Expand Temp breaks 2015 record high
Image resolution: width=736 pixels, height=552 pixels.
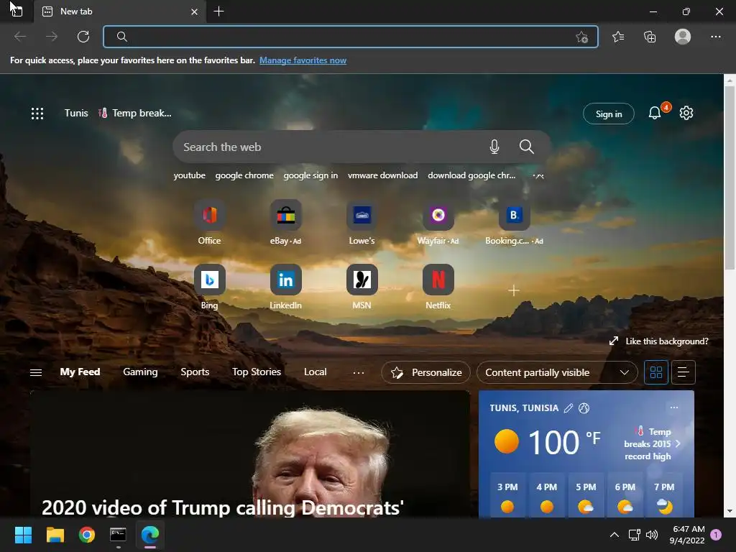[x=653, y=444]
